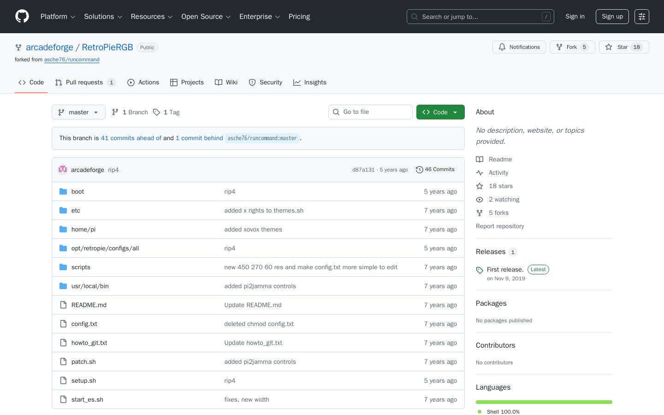This screenshot has height=415, width=664.
Task: Open the Pull requests tab
Action: point(85,83)
